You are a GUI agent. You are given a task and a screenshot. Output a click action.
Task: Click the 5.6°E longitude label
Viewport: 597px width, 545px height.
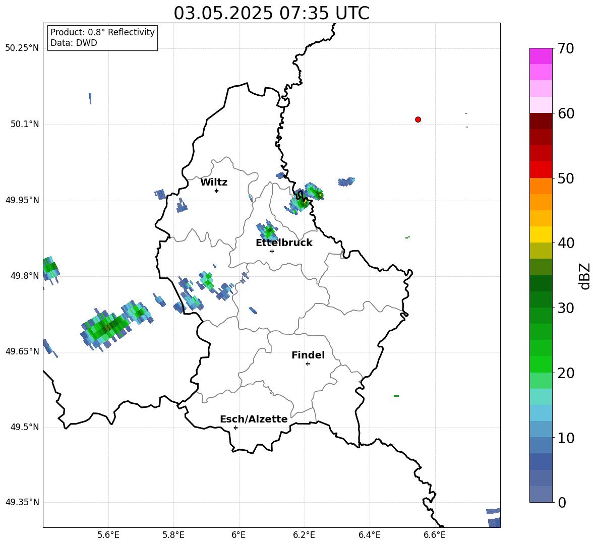tap(108, 535)
